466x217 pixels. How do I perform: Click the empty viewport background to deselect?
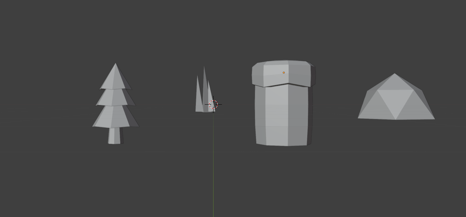pos(67,184)
